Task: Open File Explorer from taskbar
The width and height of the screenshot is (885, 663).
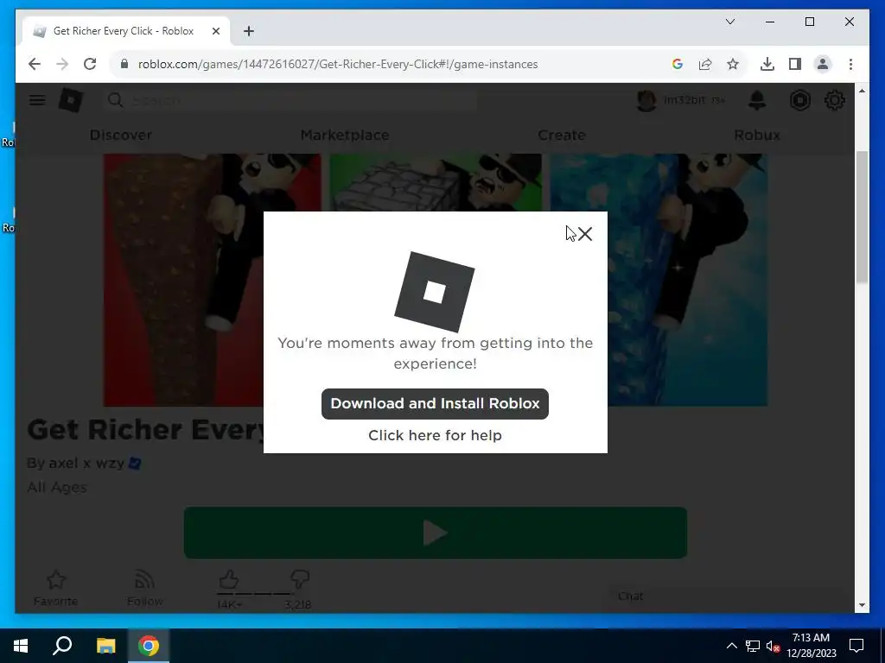Action: pyautogui.click(x=105, y=646)
